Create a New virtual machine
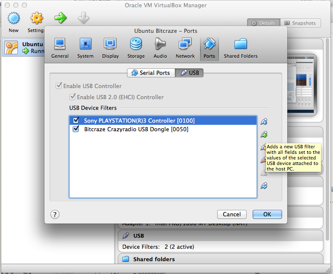Viewport: 333px width, 274px height. (14, 22)
